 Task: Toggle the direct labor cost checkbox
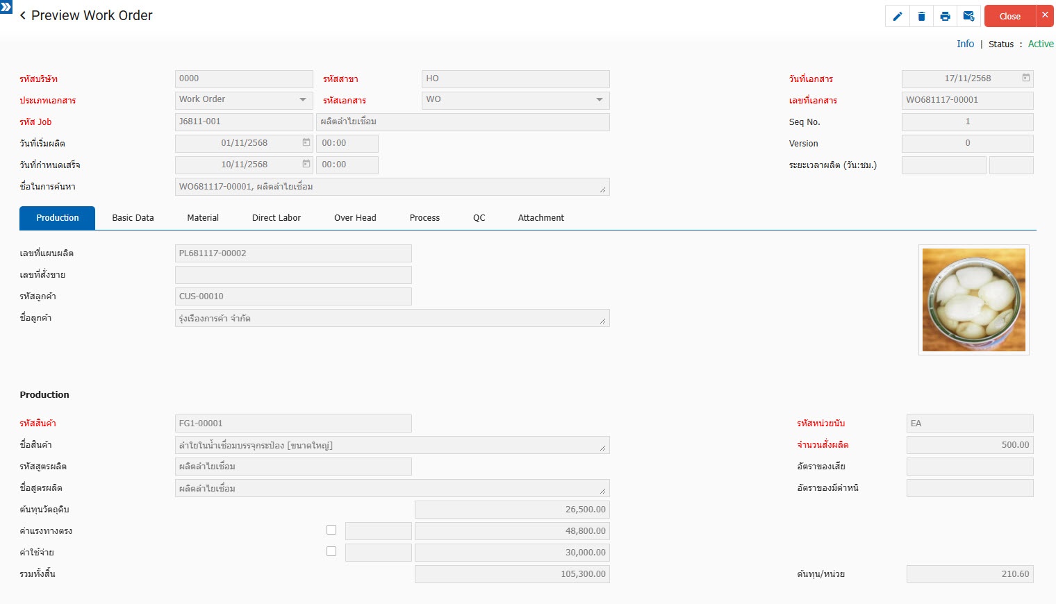pyautogui.click(x=331, y=530)
